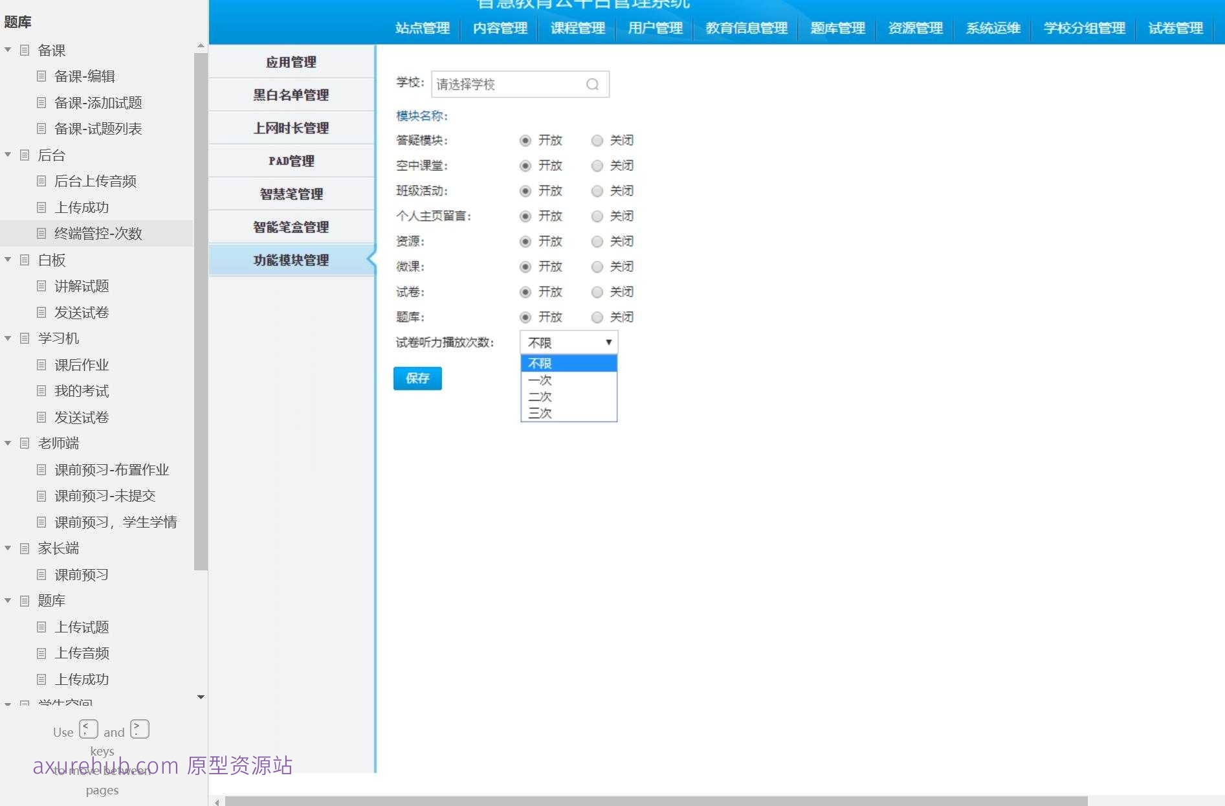Click the document icon next to 讲解试题
The image size is (1225, 806).
coord(41,285)
